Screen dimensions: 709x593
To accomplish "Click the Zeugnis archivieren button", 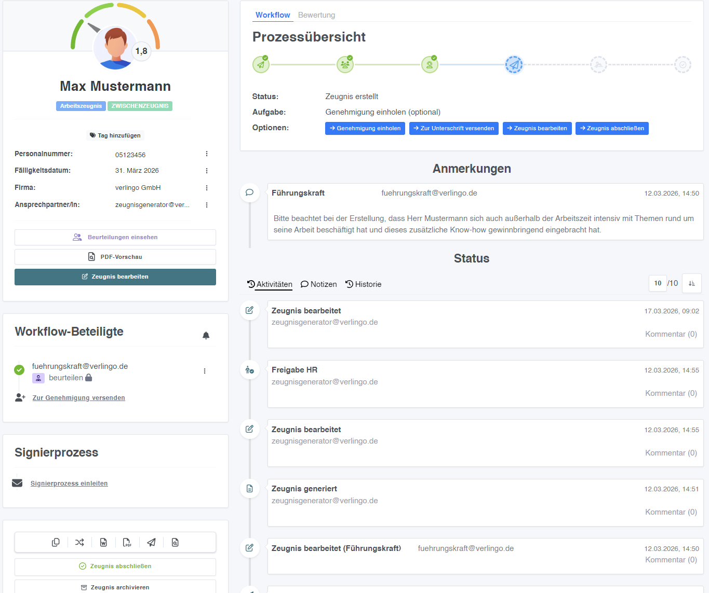I will 115,587.
